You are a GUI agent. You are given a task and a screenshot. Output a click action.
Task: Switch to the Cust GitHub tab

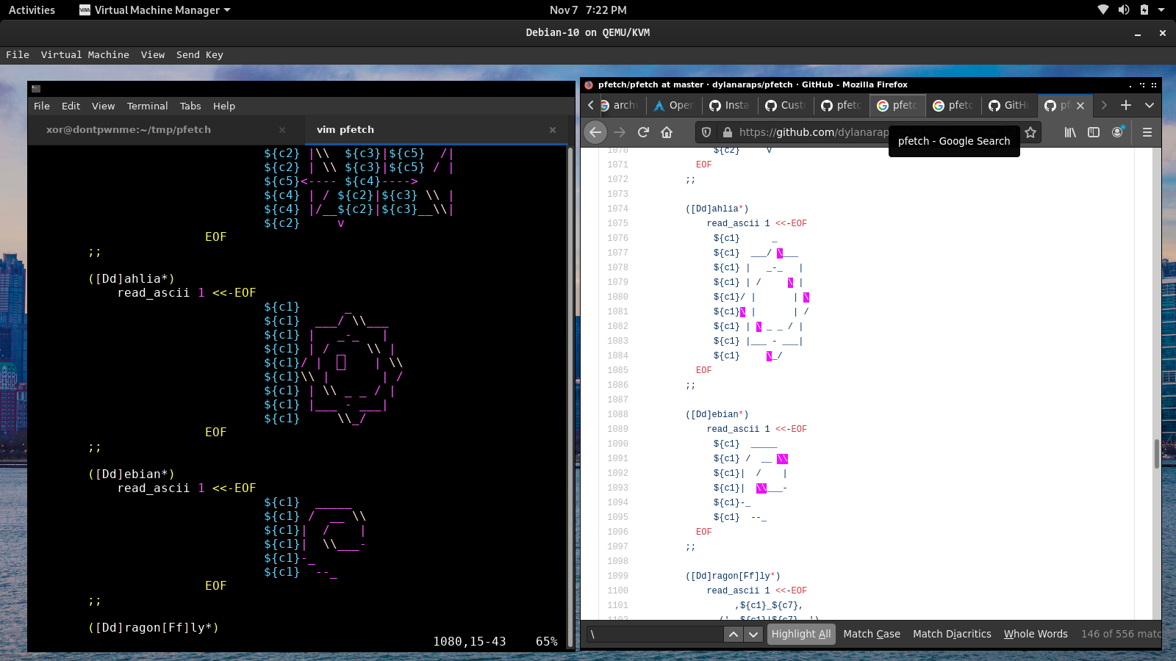pyautogui.click(x=786, y=105)
